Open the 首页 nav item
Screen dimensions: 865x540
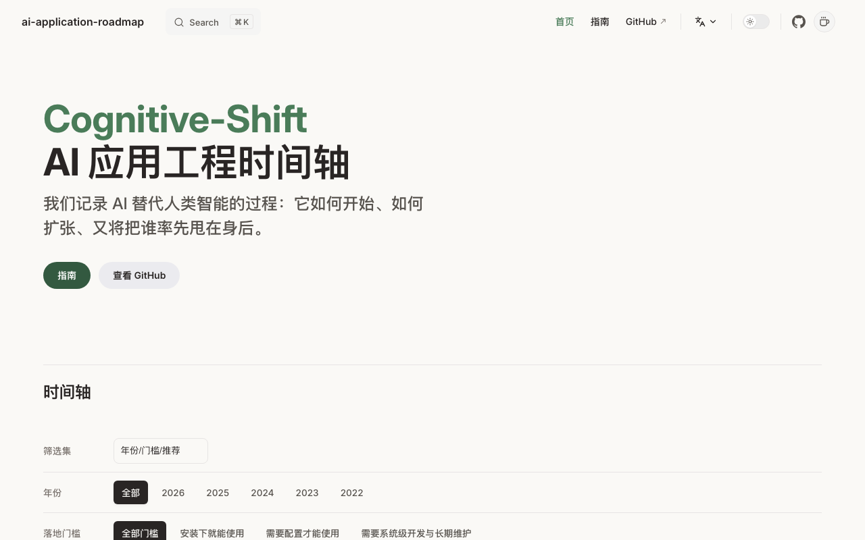[565, 22]
